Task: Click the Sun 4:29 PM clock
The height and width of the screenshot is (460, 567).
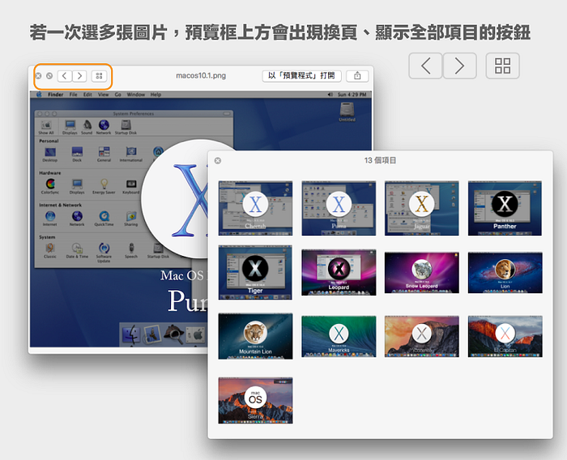Action: (352, 95)
